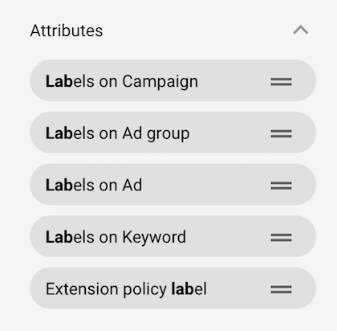Click the Attributes section heading

point(67,31)
